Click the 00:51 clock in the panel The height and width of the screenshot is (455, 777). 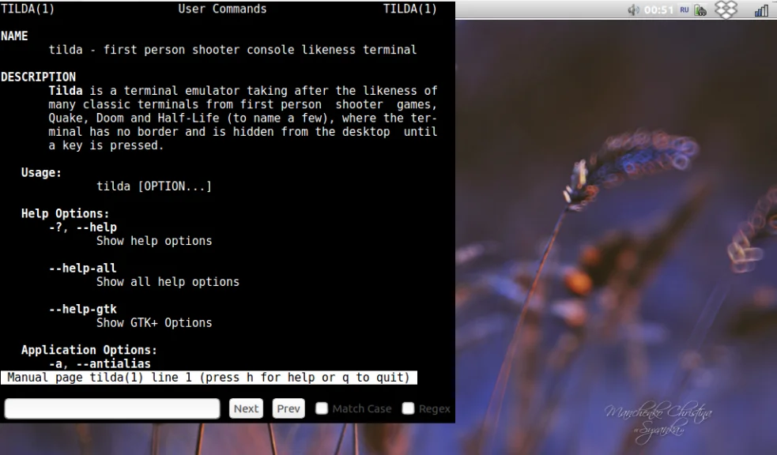pos(658,10)
